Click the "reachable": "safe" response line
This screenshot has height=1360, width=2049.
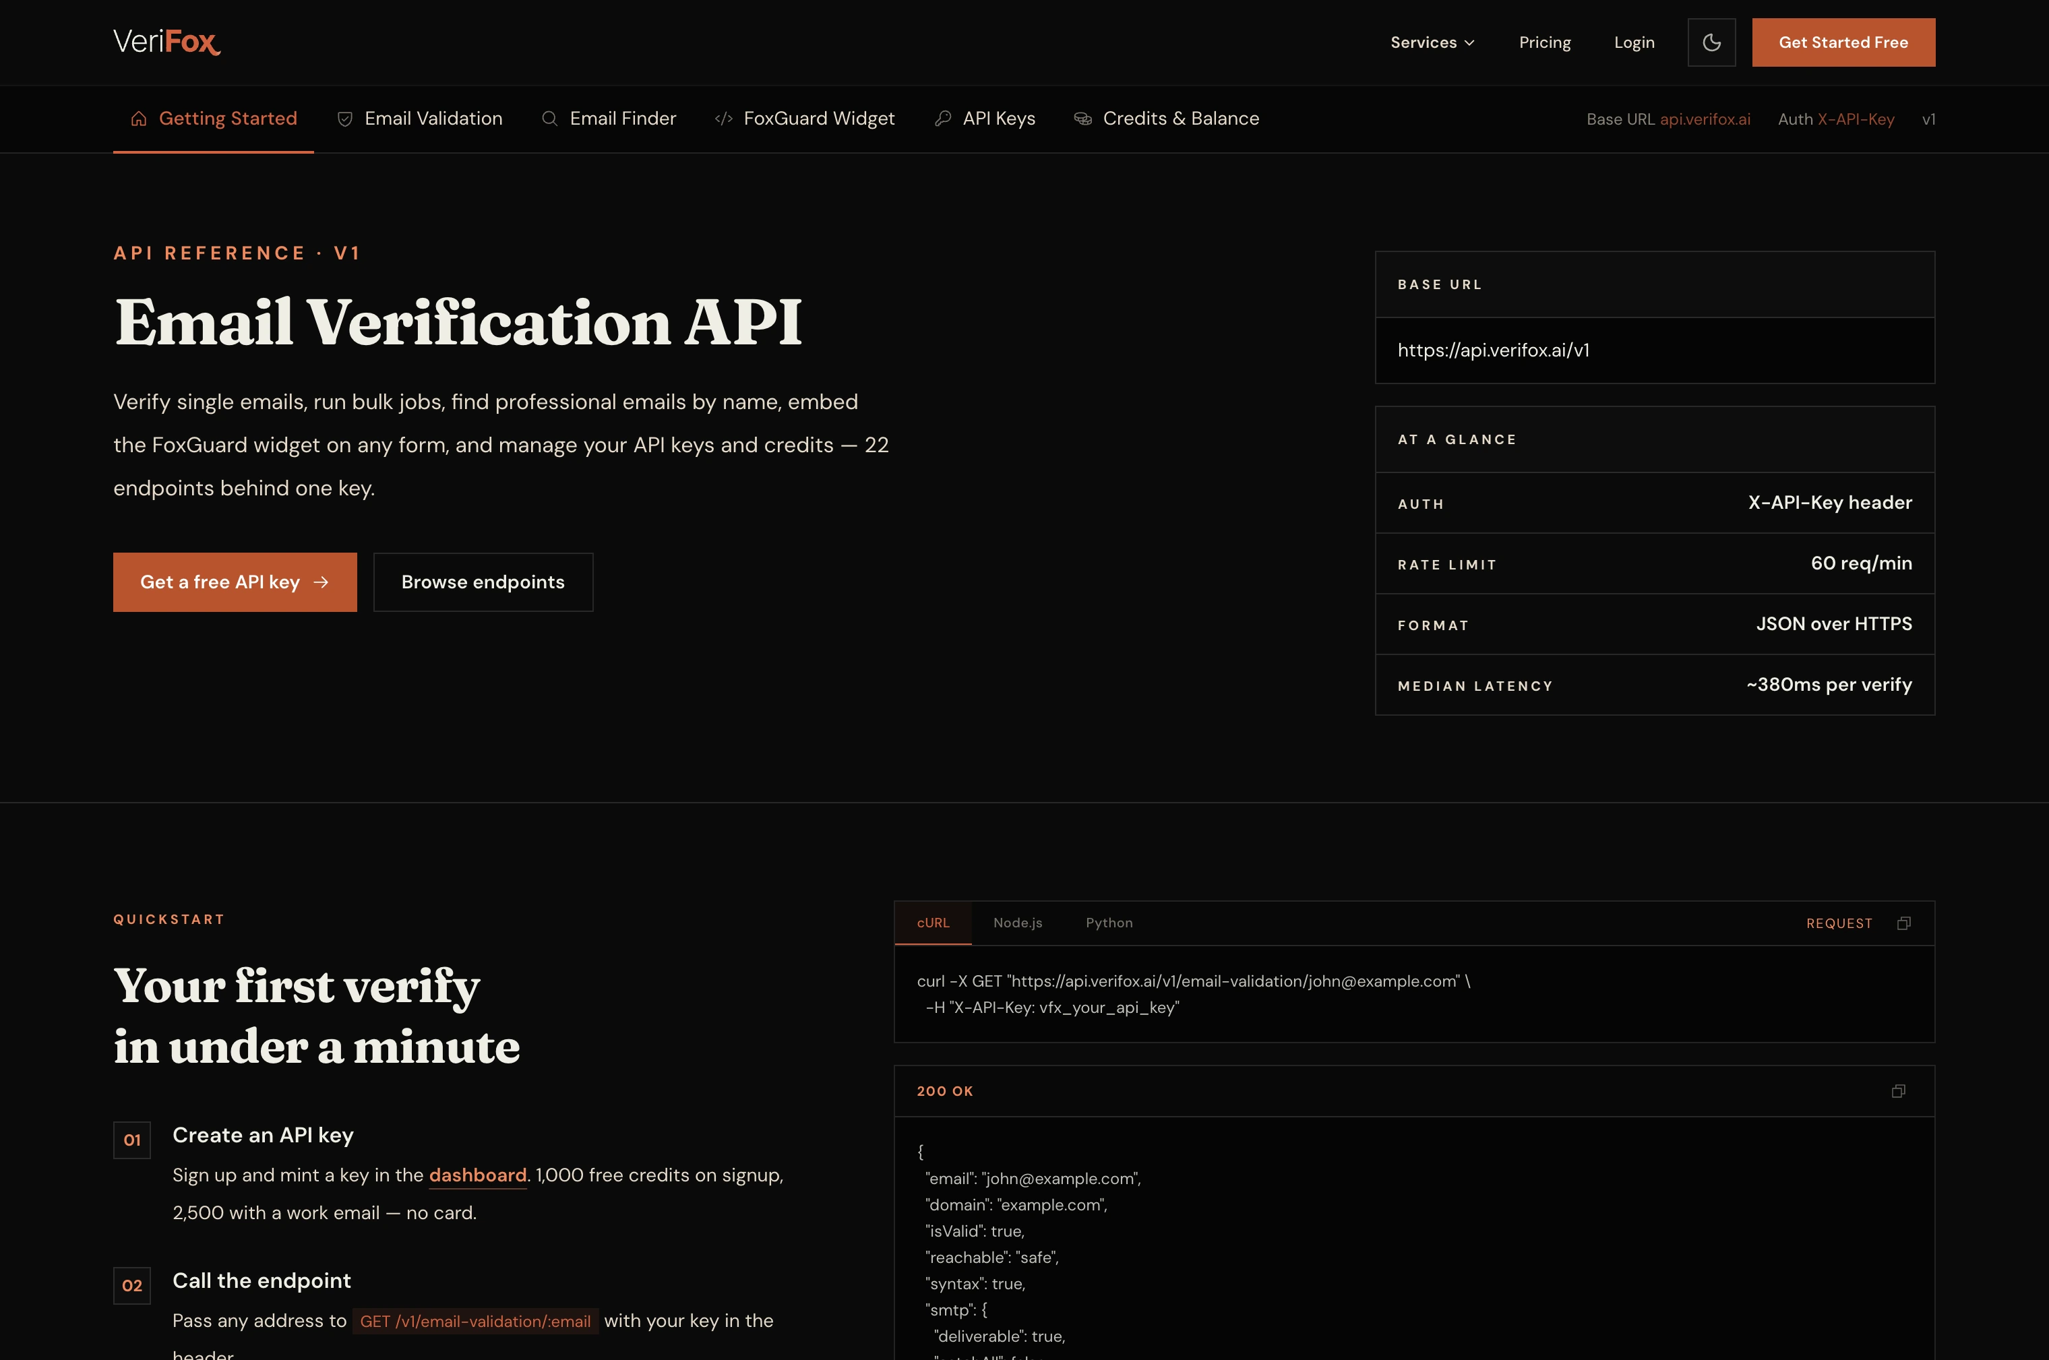(991, 1258)
